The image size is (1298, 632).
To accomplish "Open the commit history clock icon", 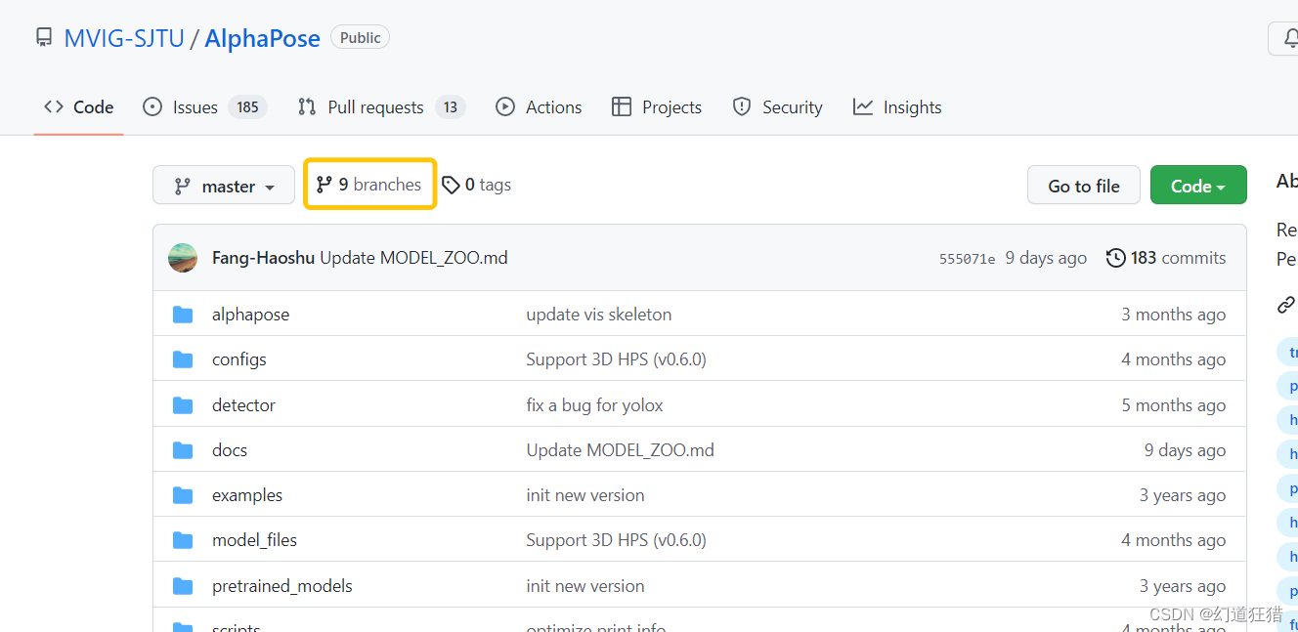I will point(1116,257).
